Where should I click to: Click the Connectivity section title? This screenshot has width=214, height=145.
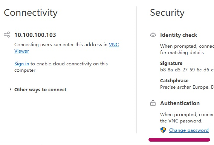pos(31,13)
